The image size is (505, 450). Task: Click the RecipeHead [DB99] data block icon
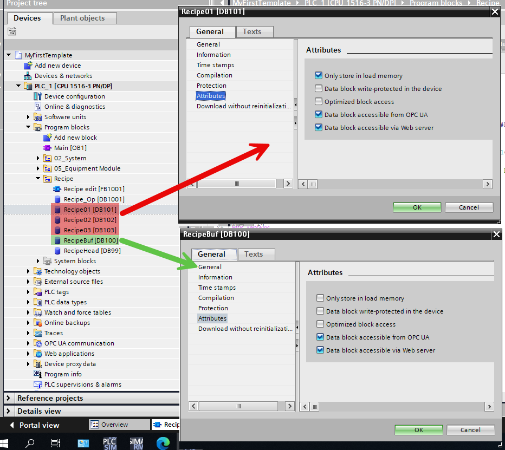(57, 251)
